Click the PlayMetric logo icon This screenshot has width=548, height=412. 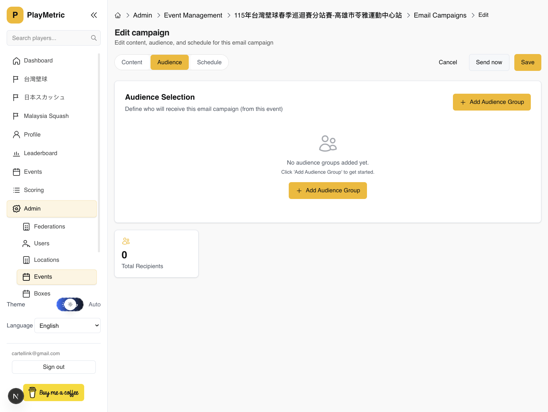(15, 15)
